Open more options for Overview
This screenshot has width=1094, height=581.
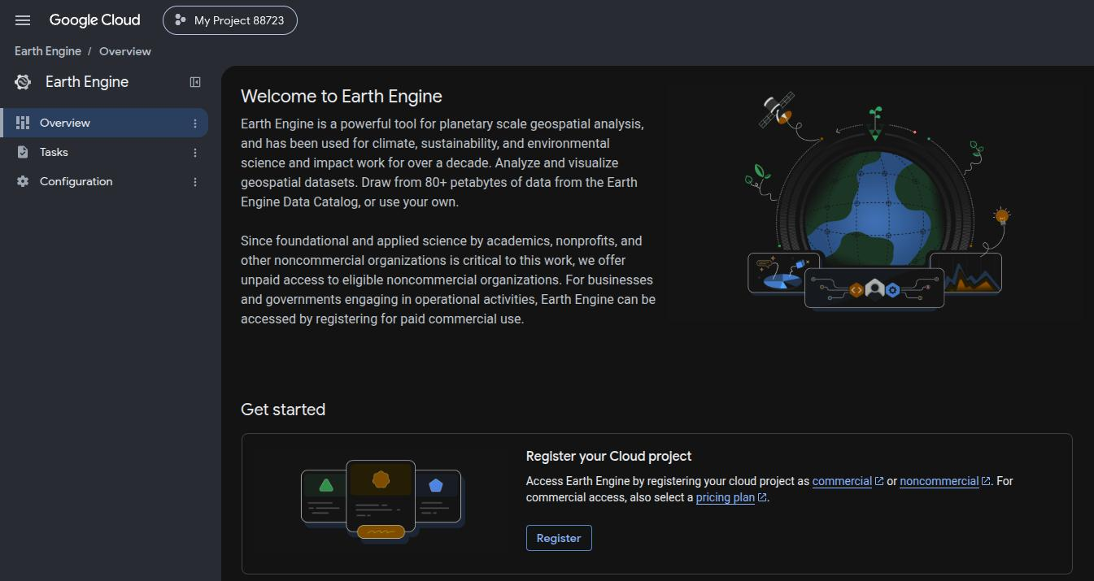pyautogui.click(x=195, y=124)
